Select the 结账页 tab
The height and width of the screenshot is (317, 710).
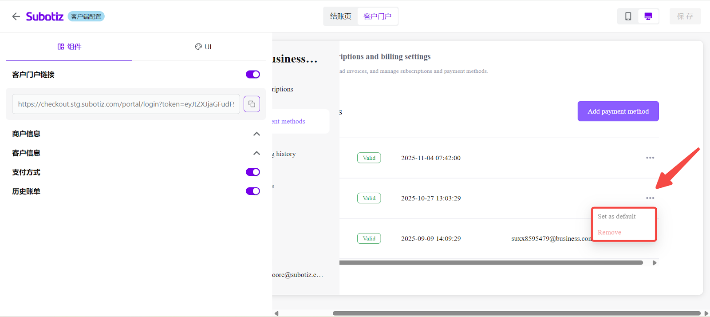pos(340,16)
